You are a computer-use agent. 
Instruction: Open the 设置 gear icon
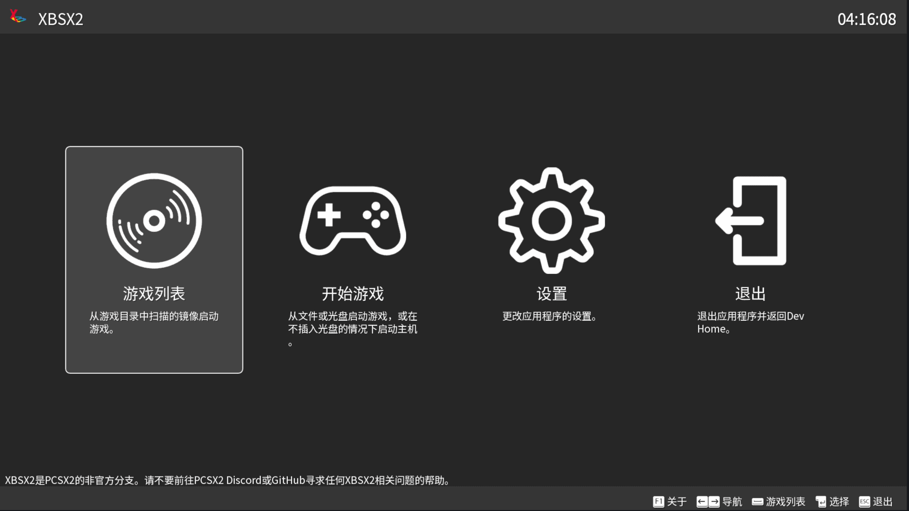point(552,220)
